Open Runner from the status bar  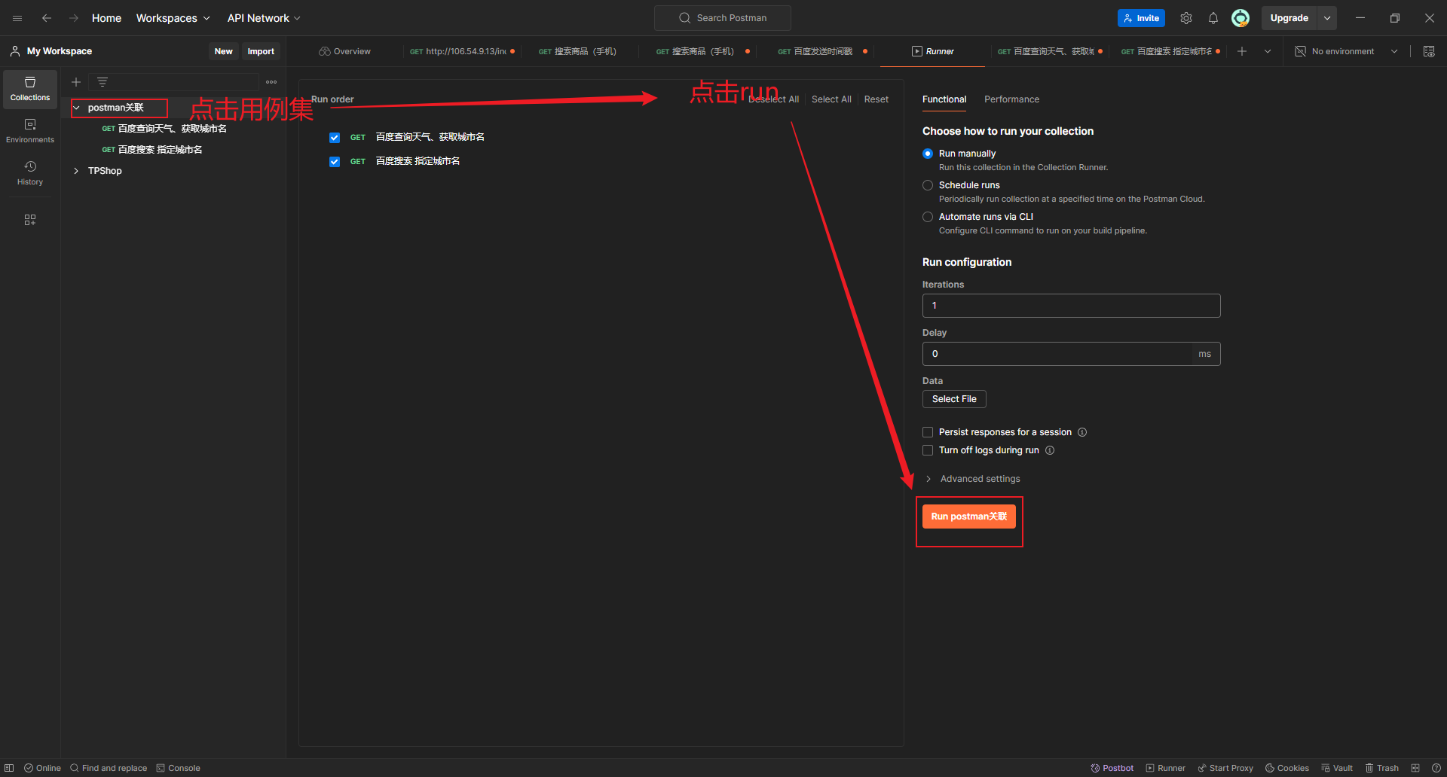tap(1166, 768)
